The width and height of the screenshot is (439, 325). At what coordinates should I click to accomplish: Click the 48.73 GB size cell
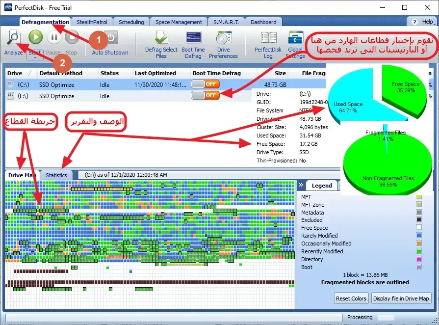click(x=275, y=84)
